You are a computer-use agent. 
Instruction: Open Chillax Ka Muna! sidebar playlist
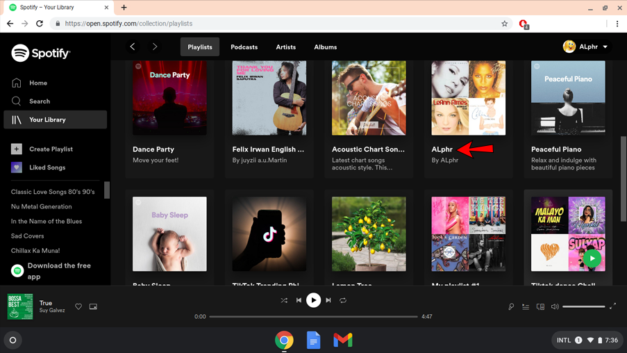[x=35, y=251]
